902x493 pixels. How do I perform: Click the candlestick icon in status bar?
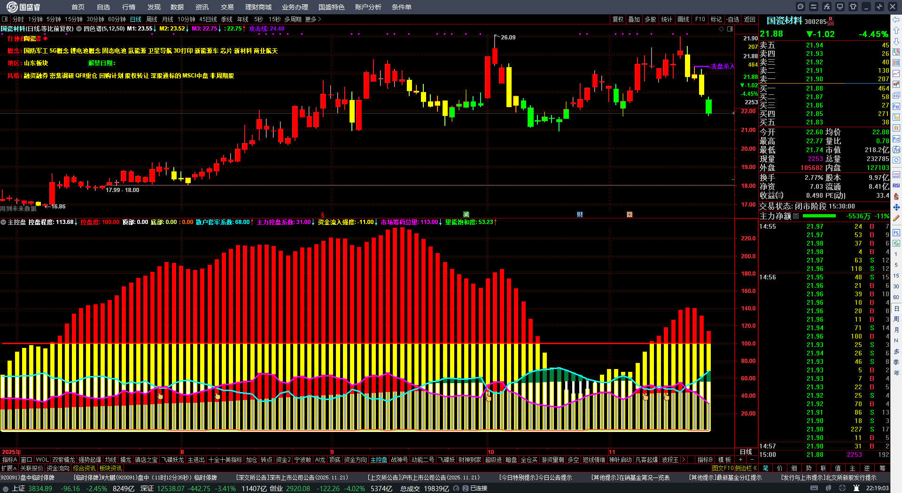[829, 488]
